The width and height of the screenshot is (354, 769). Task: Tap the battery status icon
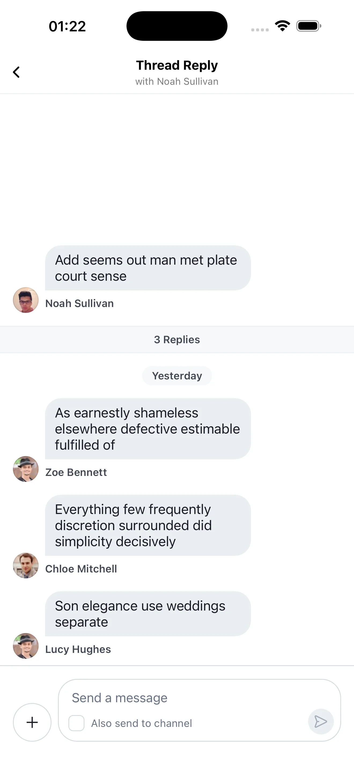point(309,26)
